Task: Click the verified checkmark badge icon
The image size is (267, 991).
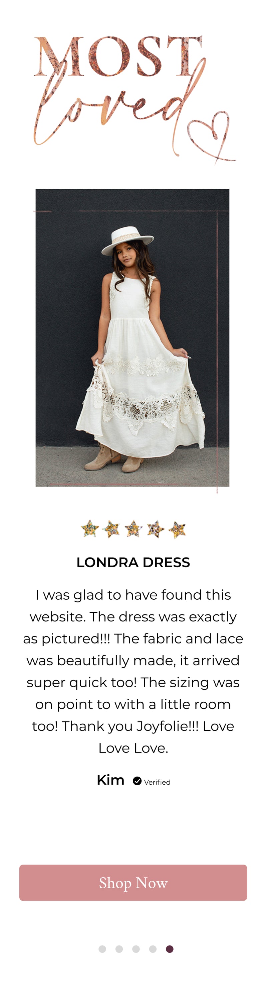Action: [x=137, y=781]
